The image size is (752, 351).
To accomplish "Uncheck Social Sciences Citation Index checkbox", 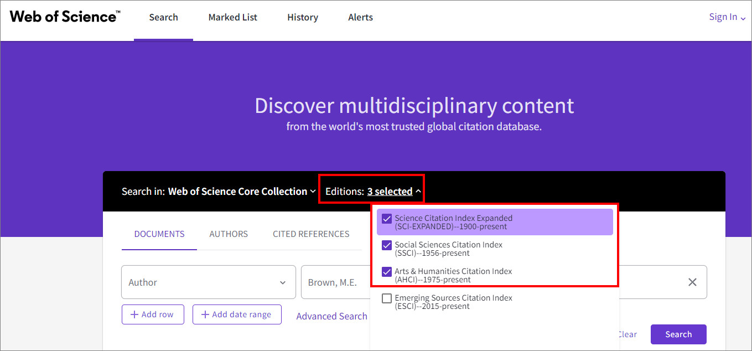I will pyautogui.click(x=387, y=245).
